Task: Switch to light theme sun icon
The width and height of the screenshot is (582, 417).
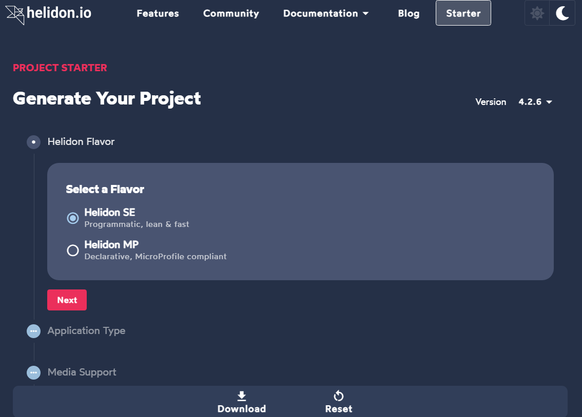Action: pos(537,13)
